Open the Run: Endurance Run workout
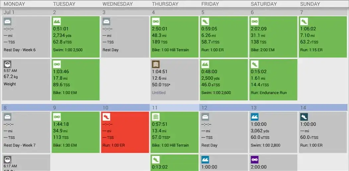The height and width of the screenshot is (171, 349). [273, 80]
